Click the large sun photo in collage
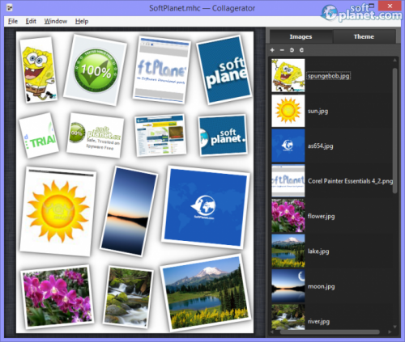405x342 pixels. 58,211
